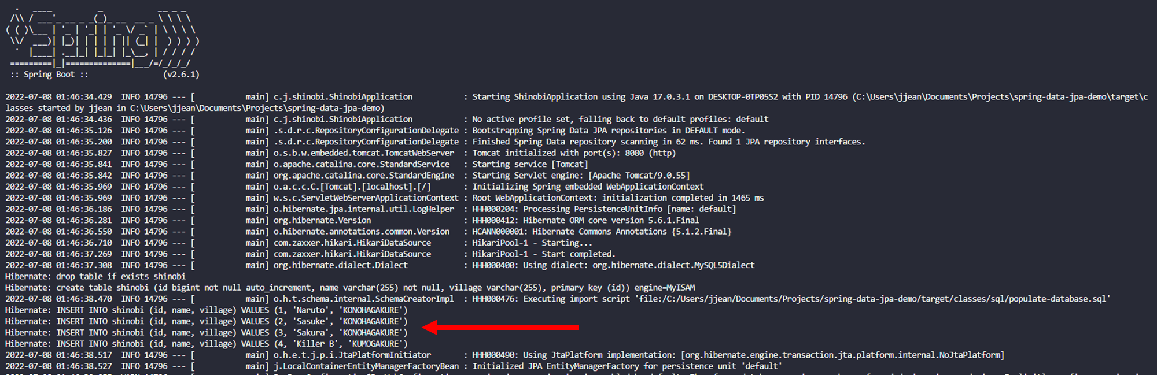1157x375 pixels.
Task: Click the 'HikariPool-1 - Starting...' message
Action: click(532, 243)
